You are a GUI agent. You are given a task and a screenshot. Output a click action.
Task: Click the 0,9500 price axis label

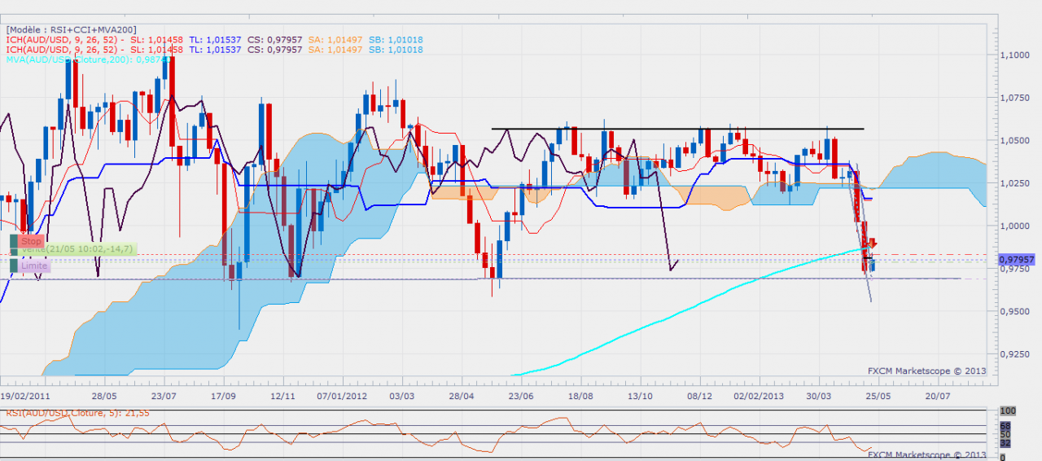(x=1014, y=311)
